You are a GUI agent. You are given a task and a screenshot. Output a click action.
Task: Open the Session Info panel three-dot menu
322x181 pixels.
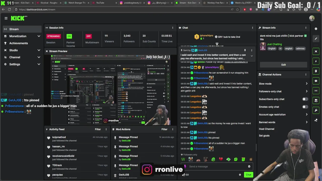[173, 28]
